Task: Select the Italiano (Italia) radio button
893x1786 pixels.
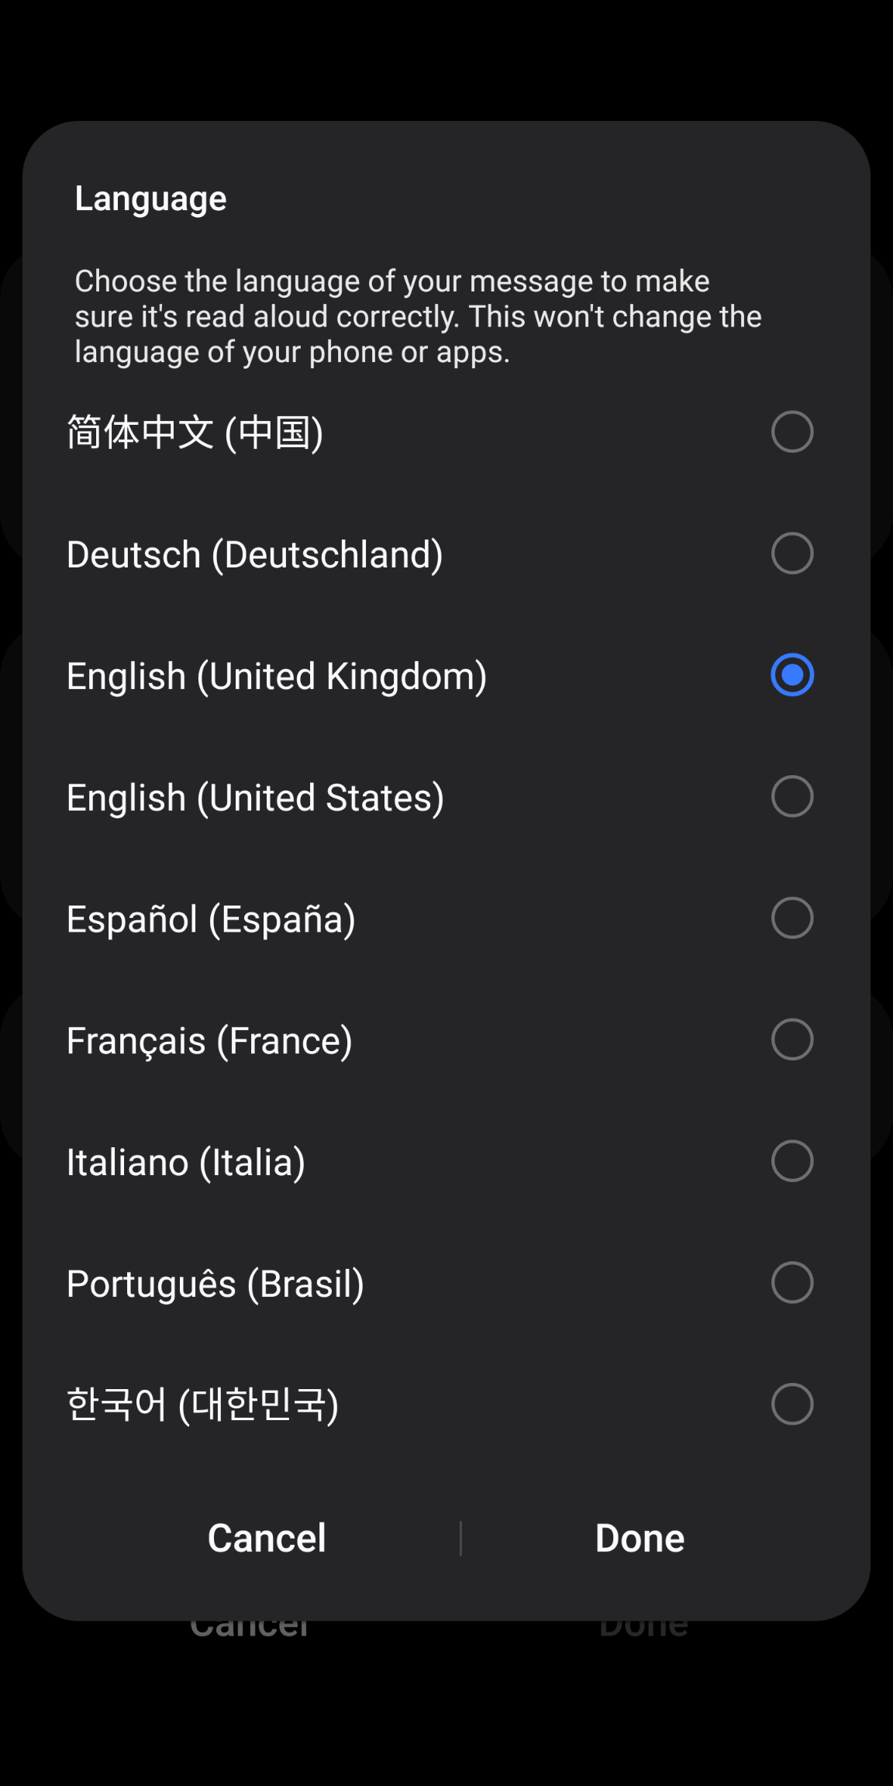Action: (791, 1161)
